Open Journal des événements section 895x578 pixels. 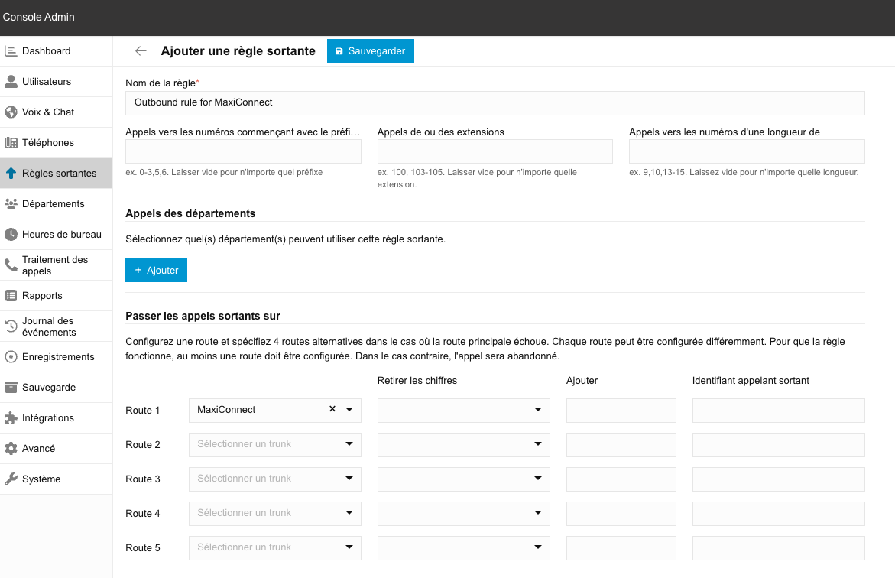tap(49, 326)
